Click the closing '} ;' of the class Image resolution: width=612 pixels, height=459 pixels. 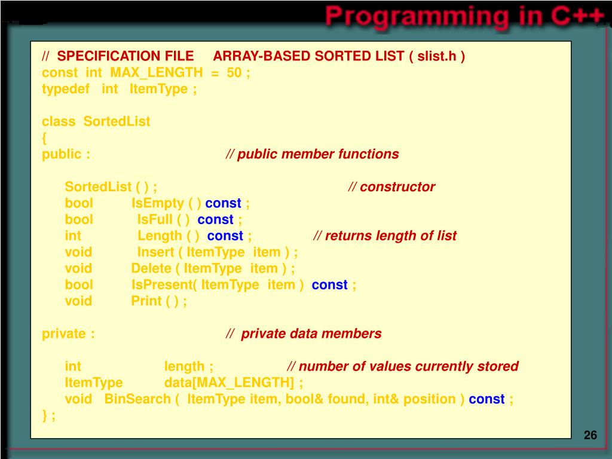coord(48,415)
